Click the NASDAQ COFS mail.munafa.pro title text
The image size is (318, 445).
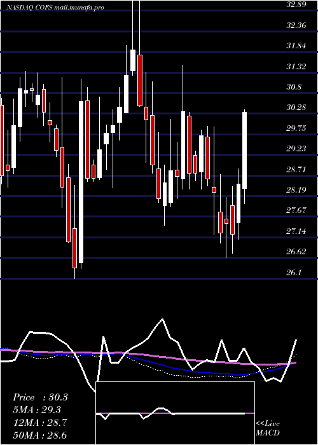pos(55,8)
